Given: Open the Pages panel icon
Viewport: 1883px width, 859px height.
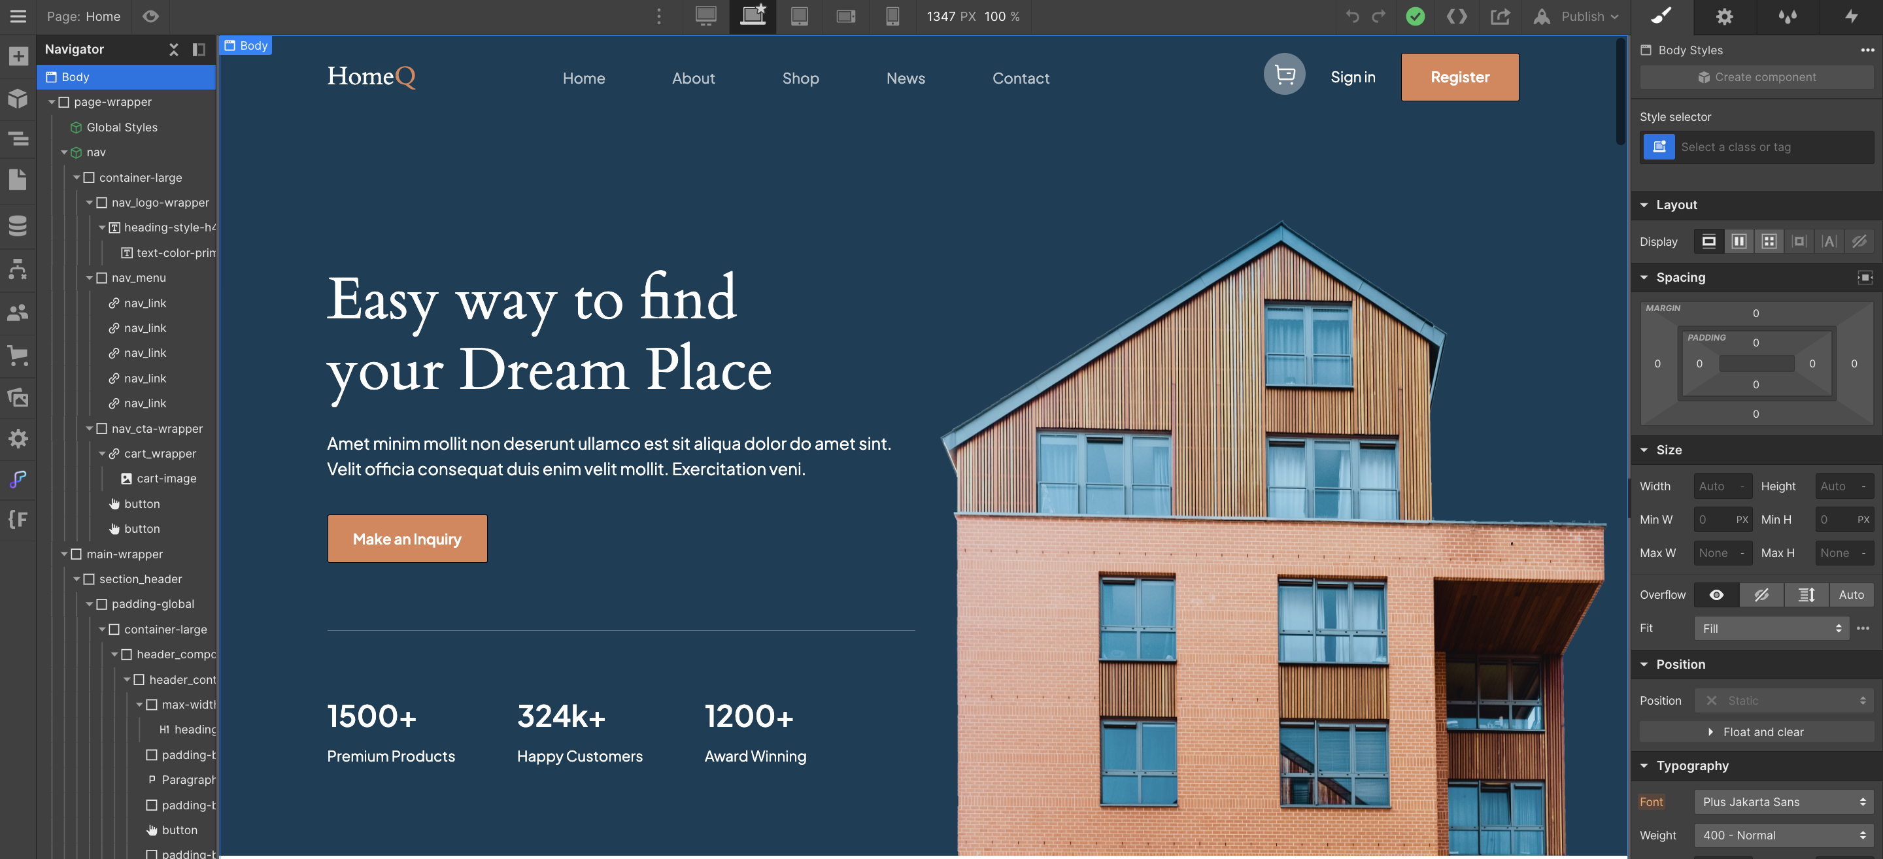Looking at the screenshot, I should (18, 179).
